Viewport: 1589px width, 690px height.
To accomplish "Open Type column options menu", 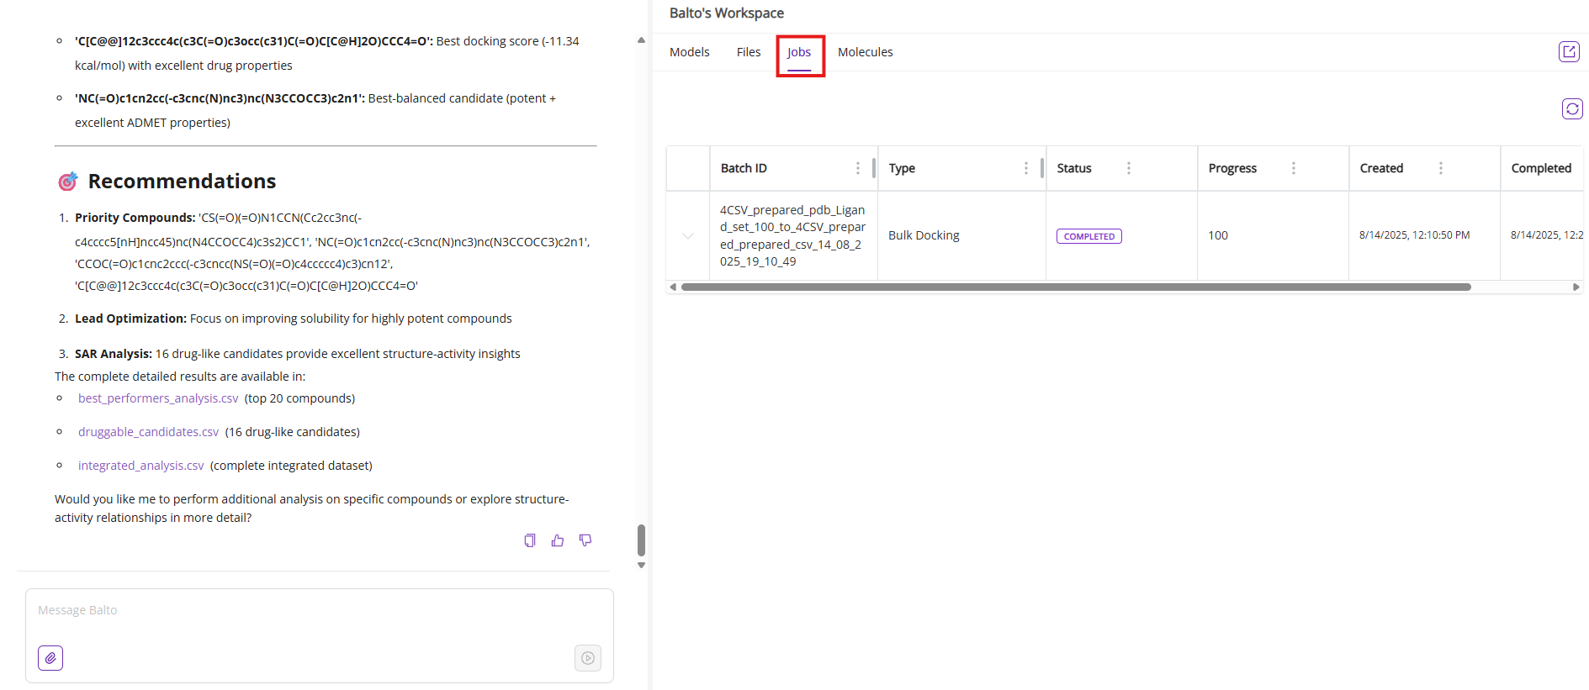I will coord(1025,168).
